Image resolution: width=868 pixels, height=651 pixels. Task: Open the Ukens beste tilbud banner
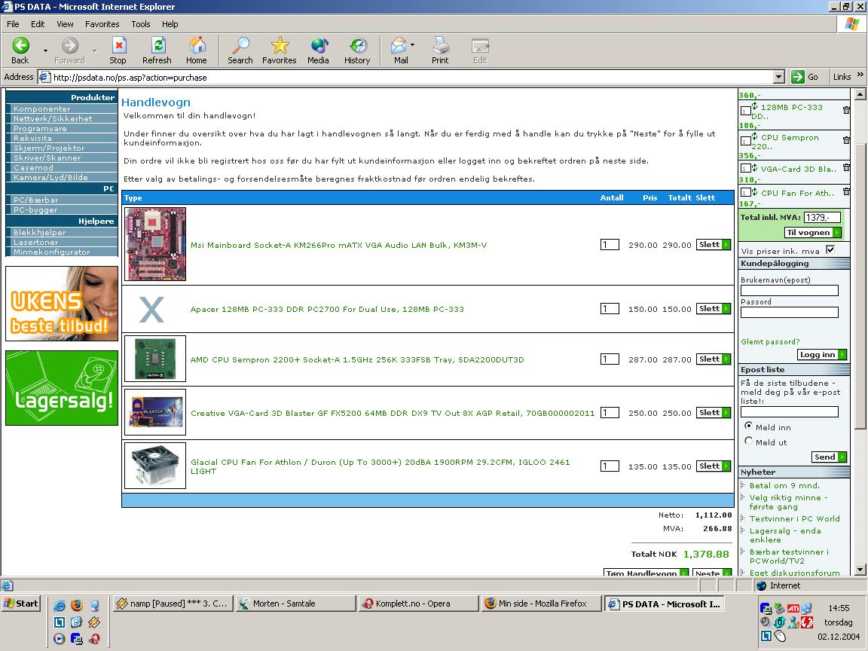point(62,304)
